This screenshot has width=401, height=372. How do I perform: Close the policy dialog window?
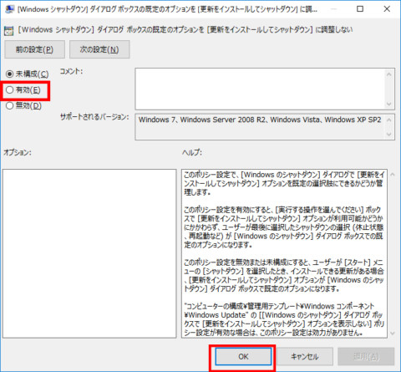387,9
